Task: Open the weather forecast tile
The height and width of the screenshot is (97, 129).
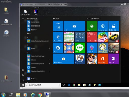Action: point(80,37)
